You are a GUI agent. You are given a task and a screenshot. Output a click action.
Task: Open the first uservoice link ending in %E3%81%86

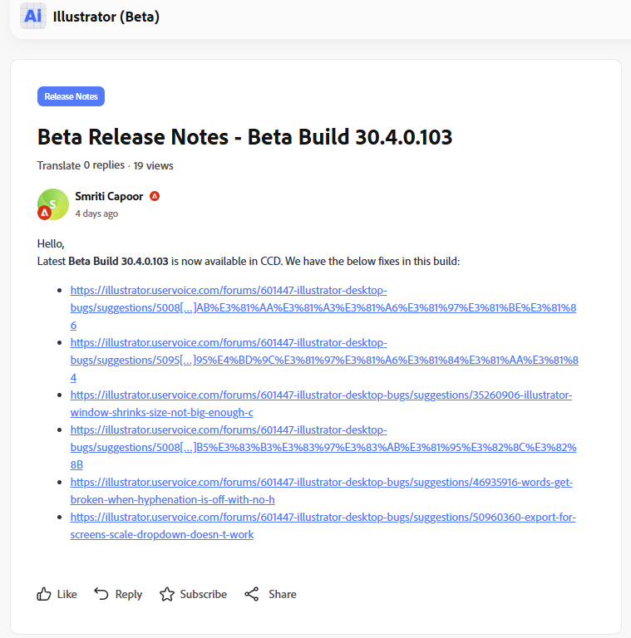click(323, 307)
